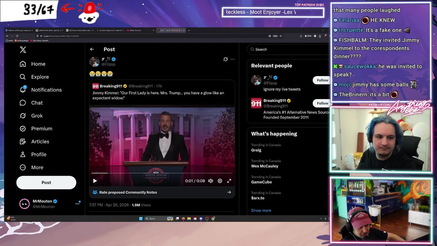Follow @Fiizop in Relevant people
The width and height of the screenshot is (437, 246).
click(x=322, y=80)
